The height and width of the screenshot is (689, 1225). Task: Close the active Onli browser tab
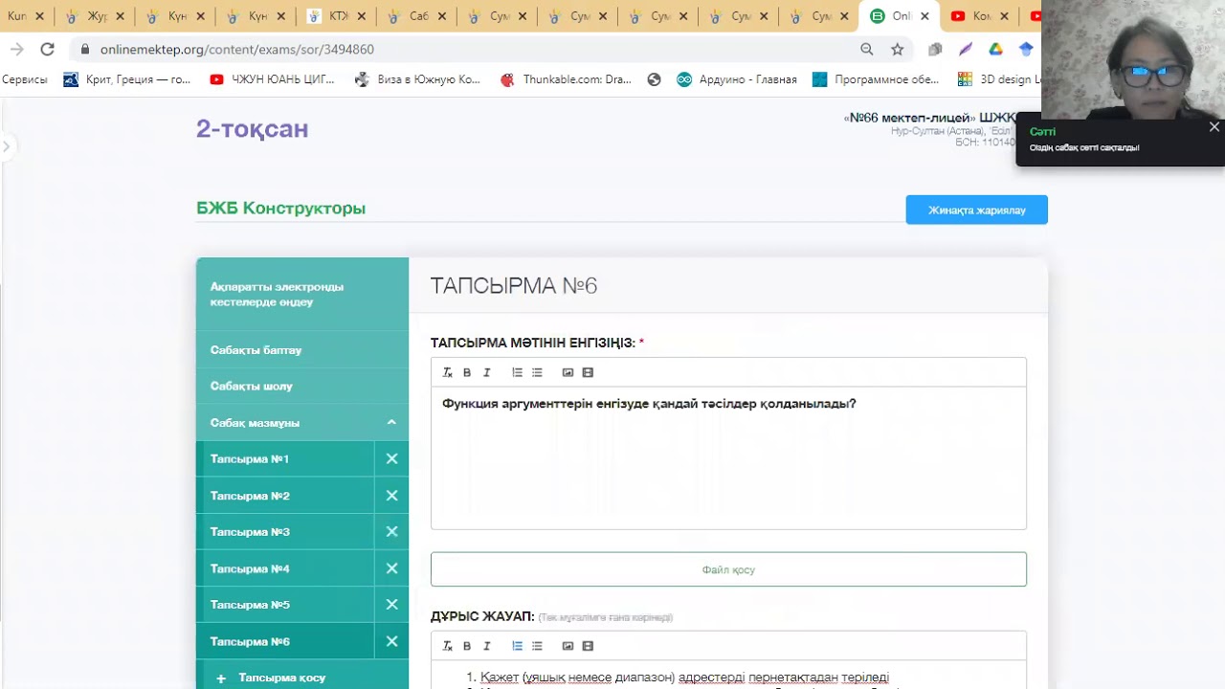click(924, 16)
